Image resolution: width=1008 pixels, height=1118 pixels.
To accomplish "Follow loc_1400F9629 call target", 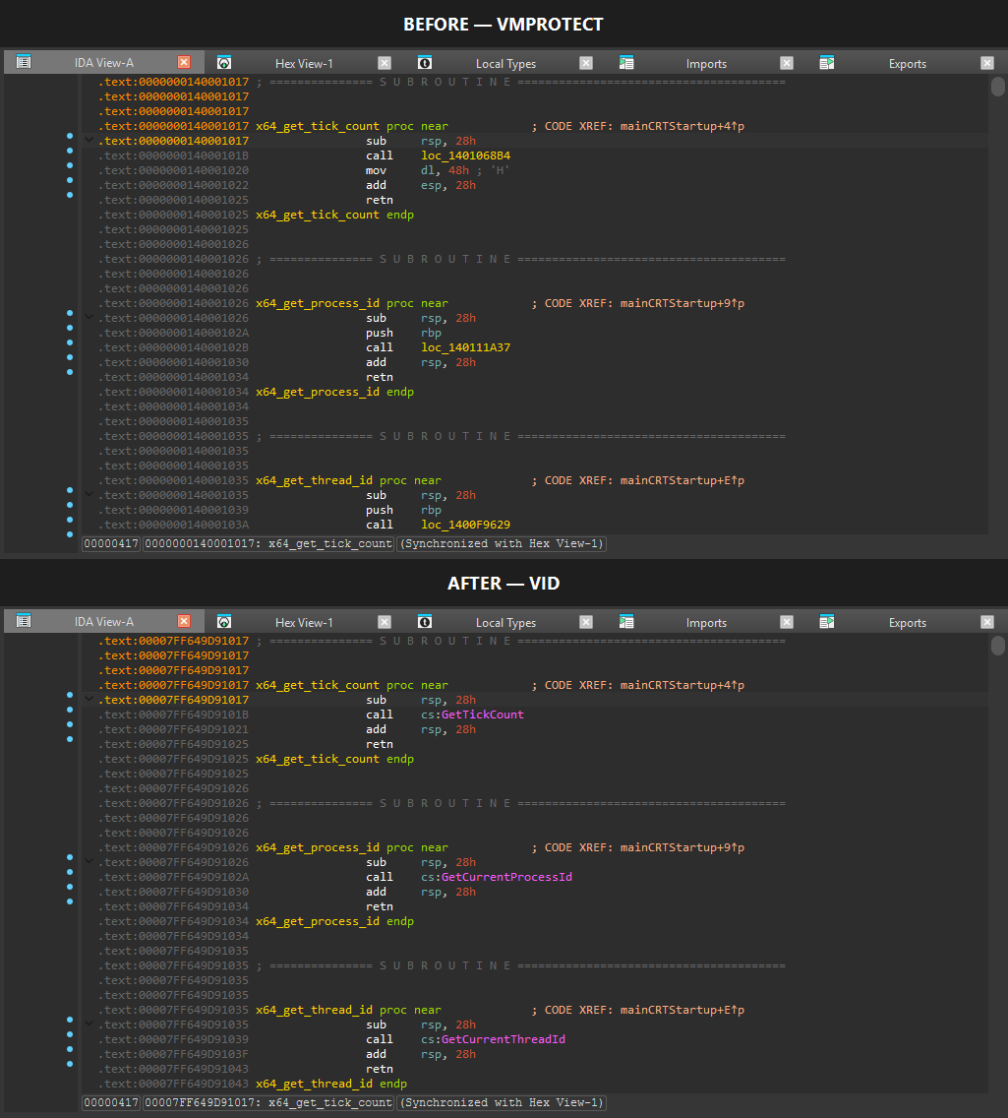I will click(465, 525).
